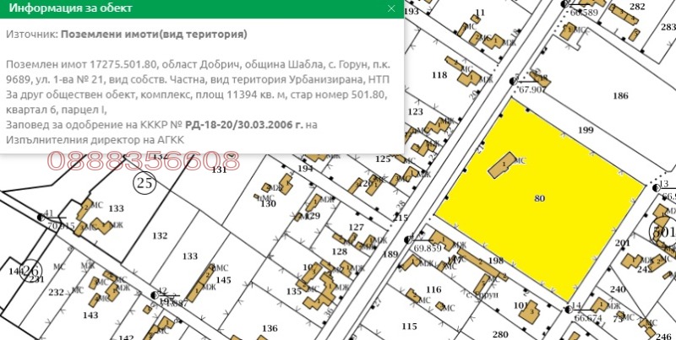Click the bold source 'Поземлени имоти(вид територия)'

[x=155, y=35]
